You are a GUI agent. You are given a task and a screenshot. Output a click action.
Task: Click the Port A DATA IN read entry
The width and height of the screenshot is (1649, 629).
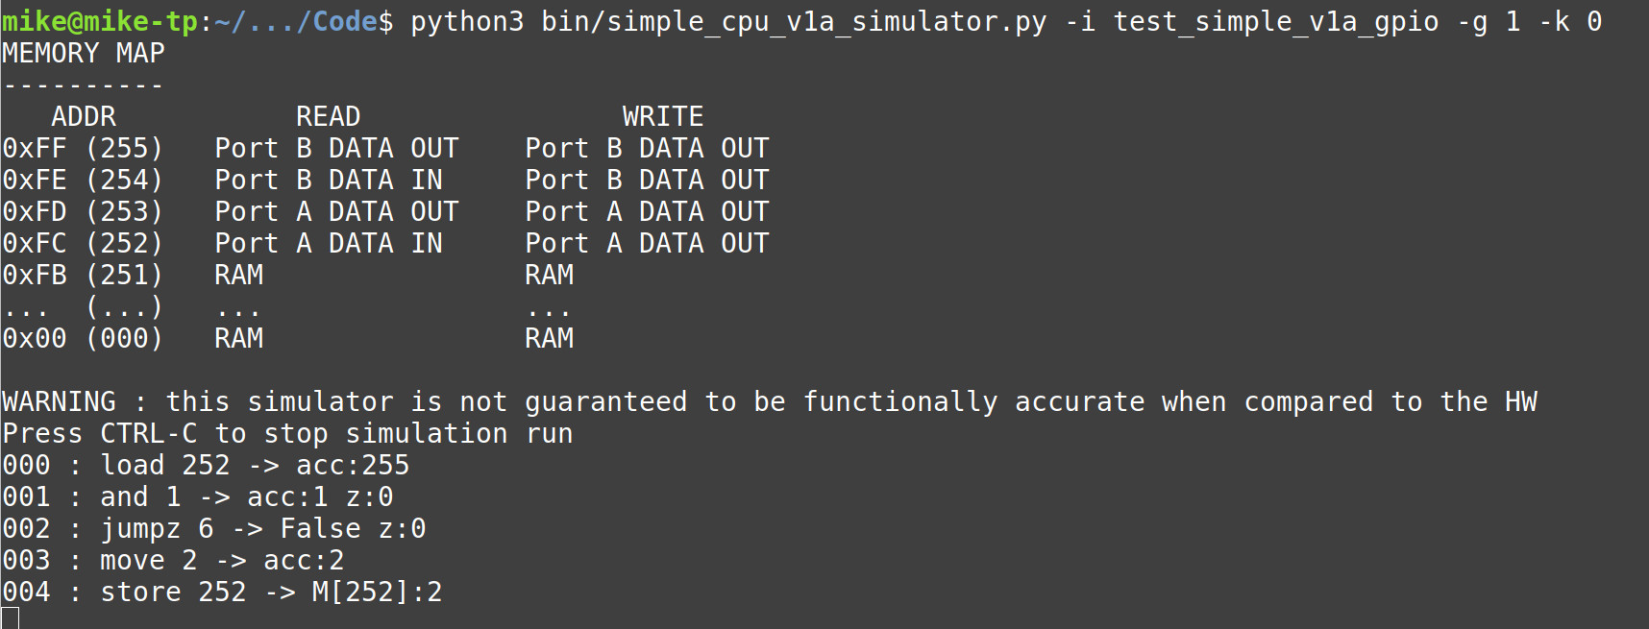pos(329,243)
